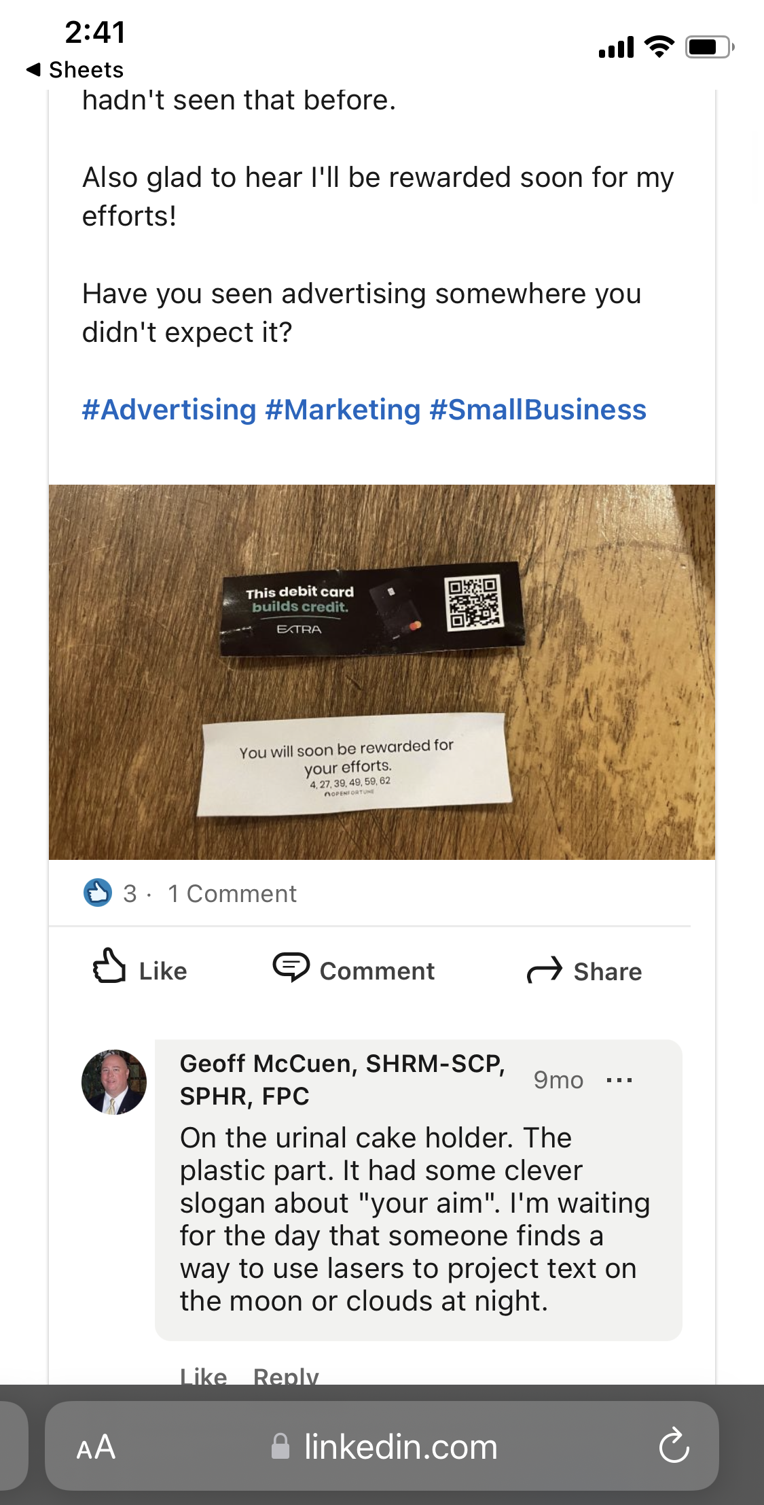
Task: Open the AA reader options button
Action: tap(96, 1447)
